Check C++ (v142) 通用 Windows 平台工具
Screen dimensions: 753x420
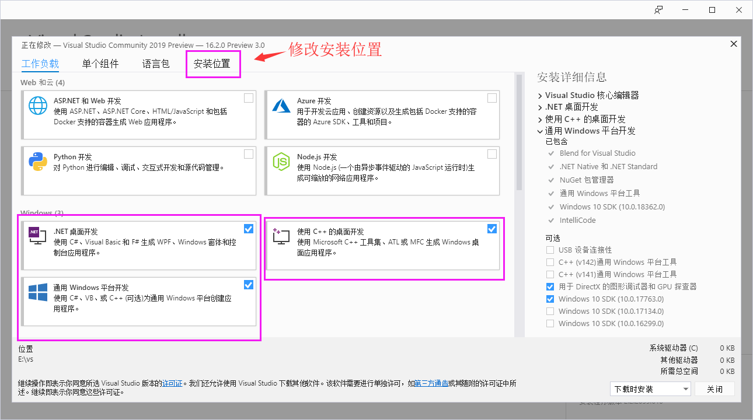click(550, 262)
